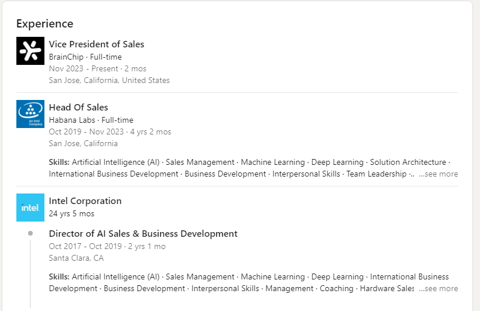
Task: Click San Jose, California, United States location
Action: pyautogui.click(x=109, y=80)
